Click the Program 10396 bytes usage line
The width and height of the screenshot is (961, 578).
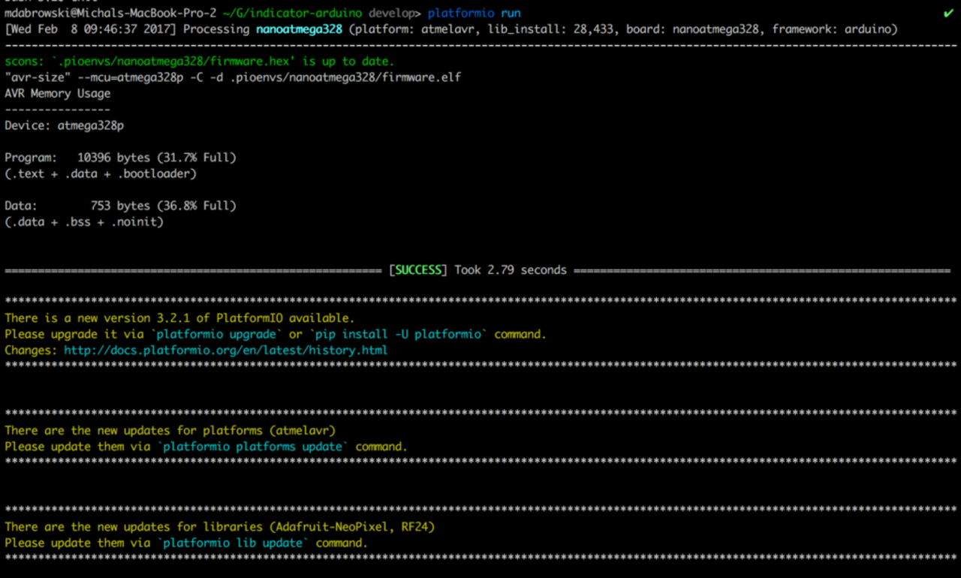click(x=120, y=158)
